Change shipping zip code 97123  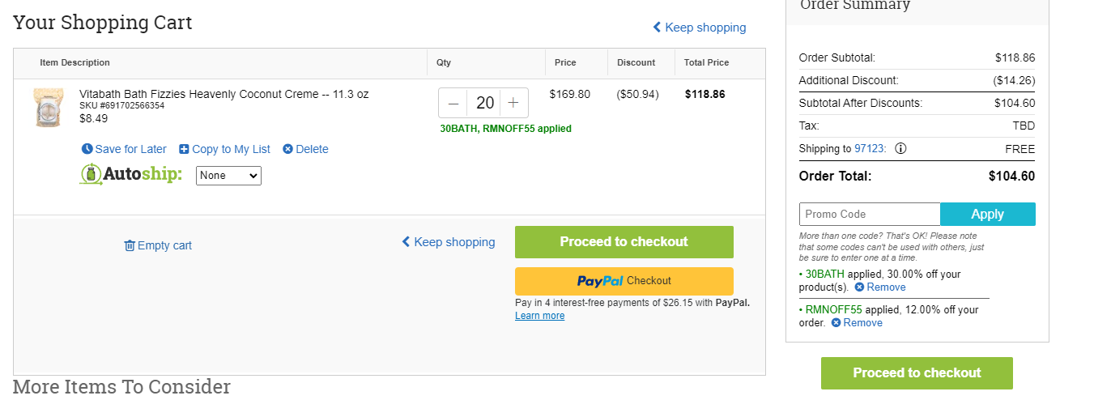(870, 149)
